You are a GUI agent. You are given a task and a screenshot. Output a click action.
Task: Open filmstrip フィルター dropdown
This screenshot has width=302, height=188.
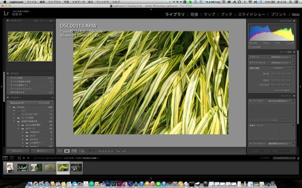click(284, 158)
